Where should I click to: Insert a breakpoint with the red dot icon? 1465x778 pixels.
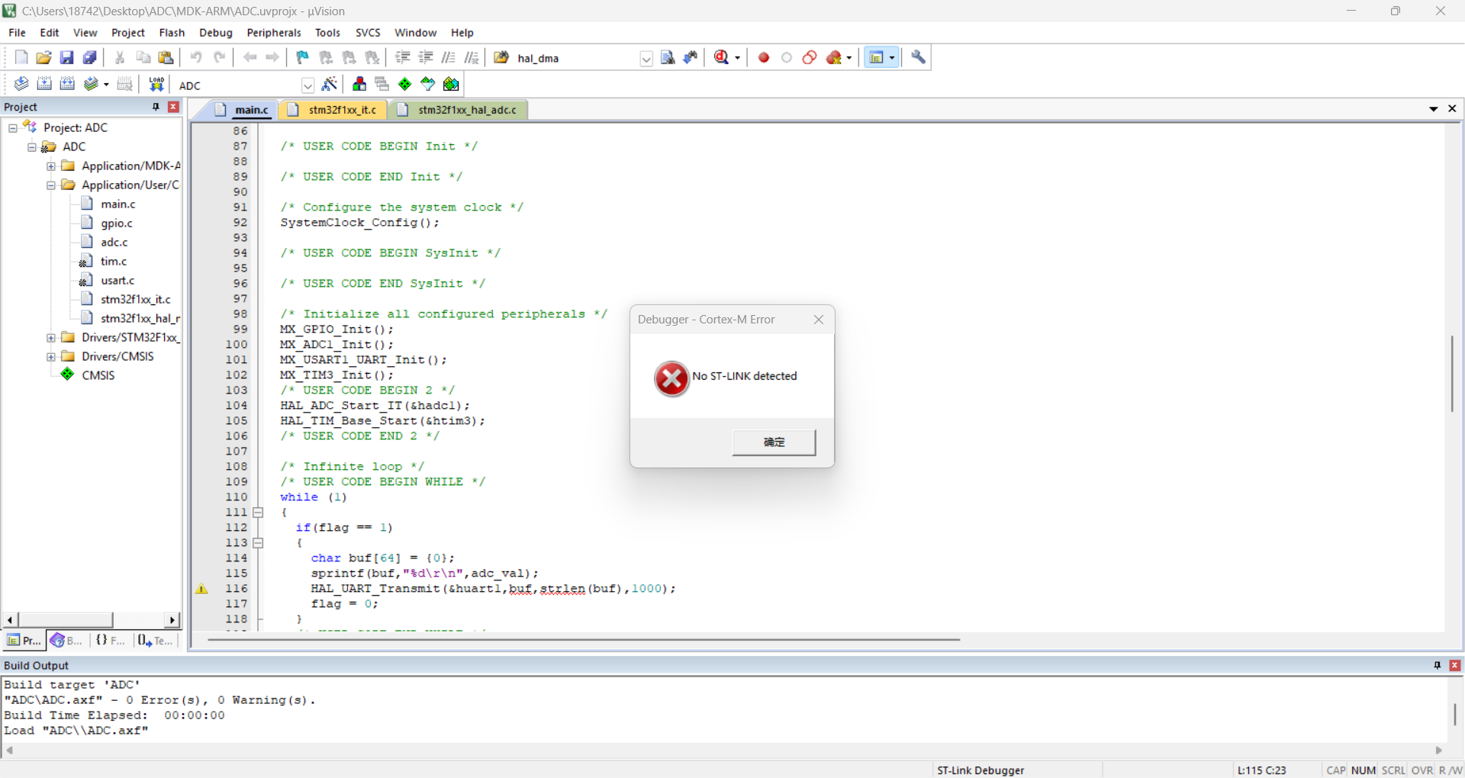[763, 58]
